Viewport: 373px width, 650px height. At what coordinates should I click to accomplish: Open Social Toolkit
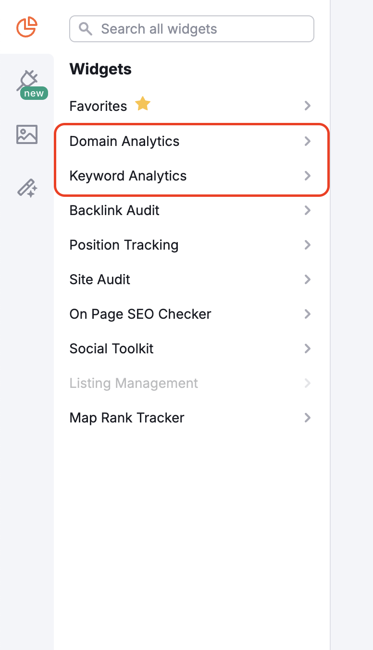click(111, 349)
